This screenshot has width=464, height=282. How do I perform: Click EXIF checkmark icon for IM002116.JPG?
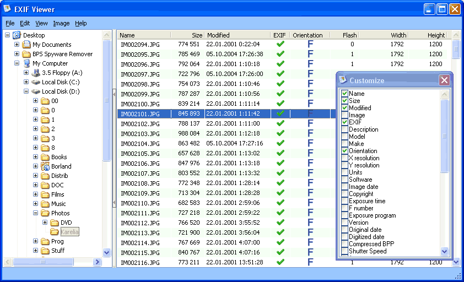(280, 262)
